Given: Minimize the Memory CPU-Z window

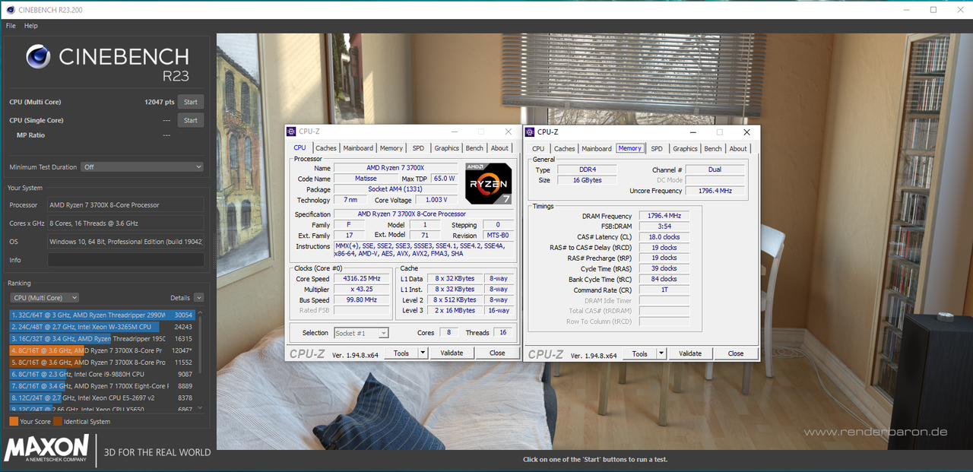Looking at the screenshot, I should coord(692,131).
